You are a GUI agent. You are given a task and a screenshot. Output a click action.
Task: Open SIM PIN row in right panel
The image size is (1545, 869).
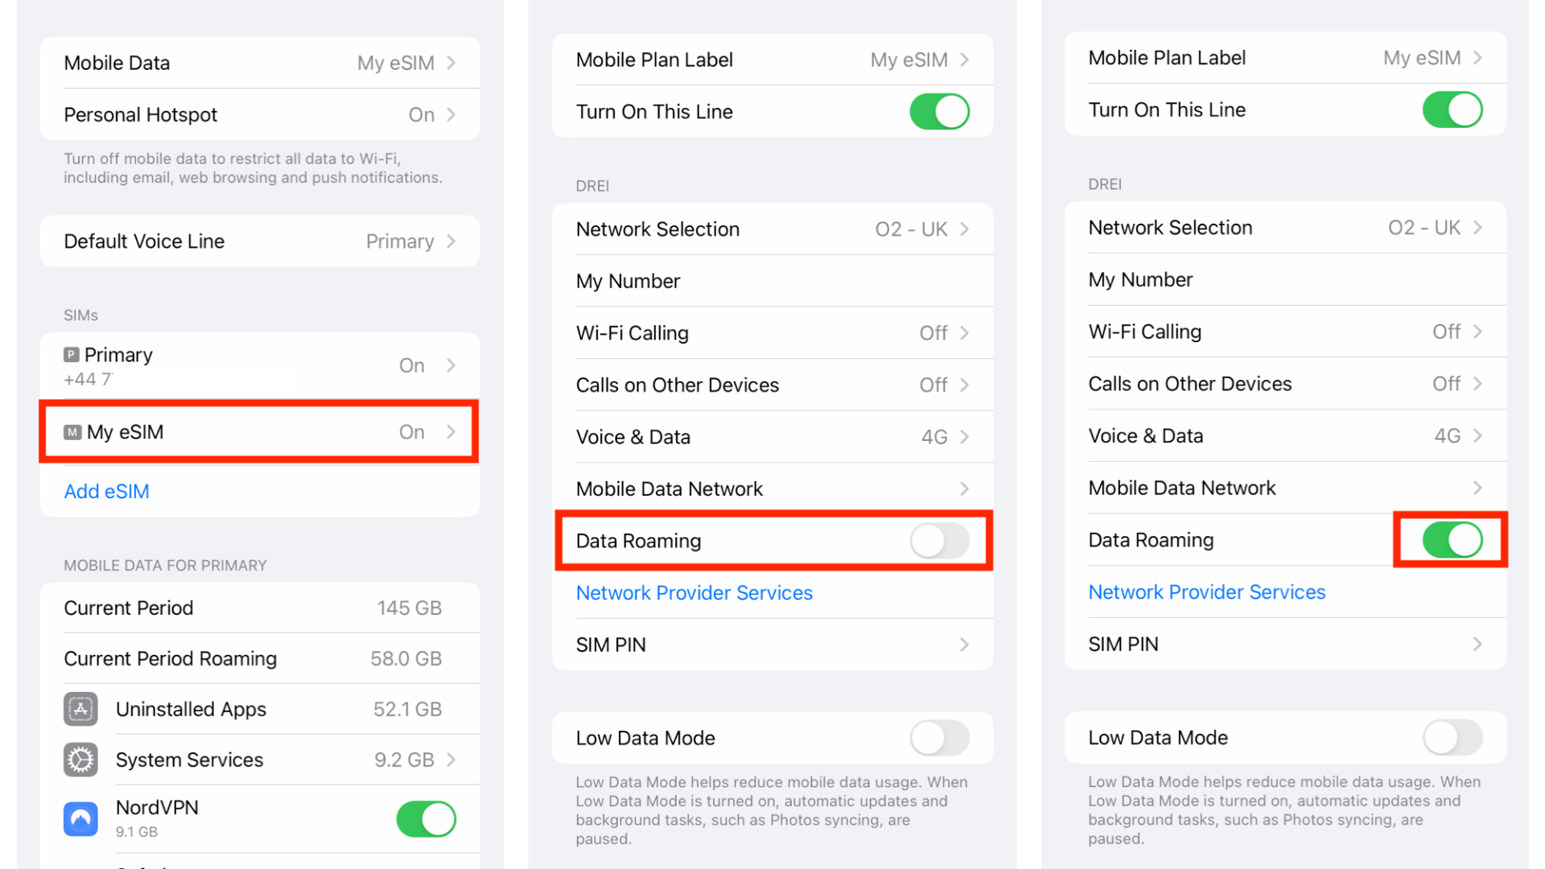coord(1283,645)
